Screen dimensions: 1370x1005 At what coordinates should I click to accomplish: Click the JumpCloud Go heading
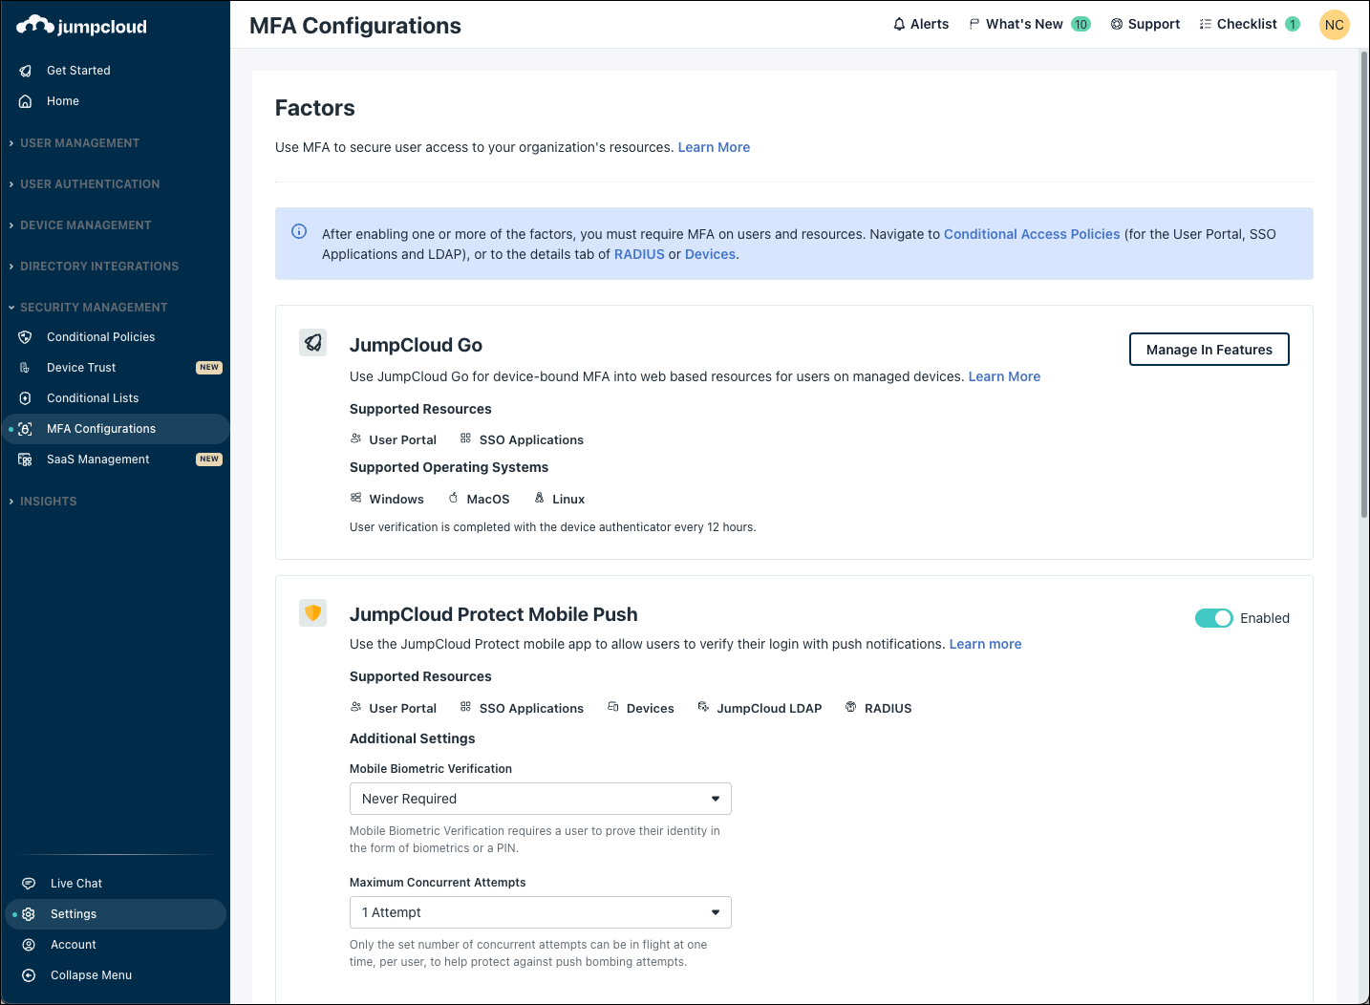(x=416, y=345)
